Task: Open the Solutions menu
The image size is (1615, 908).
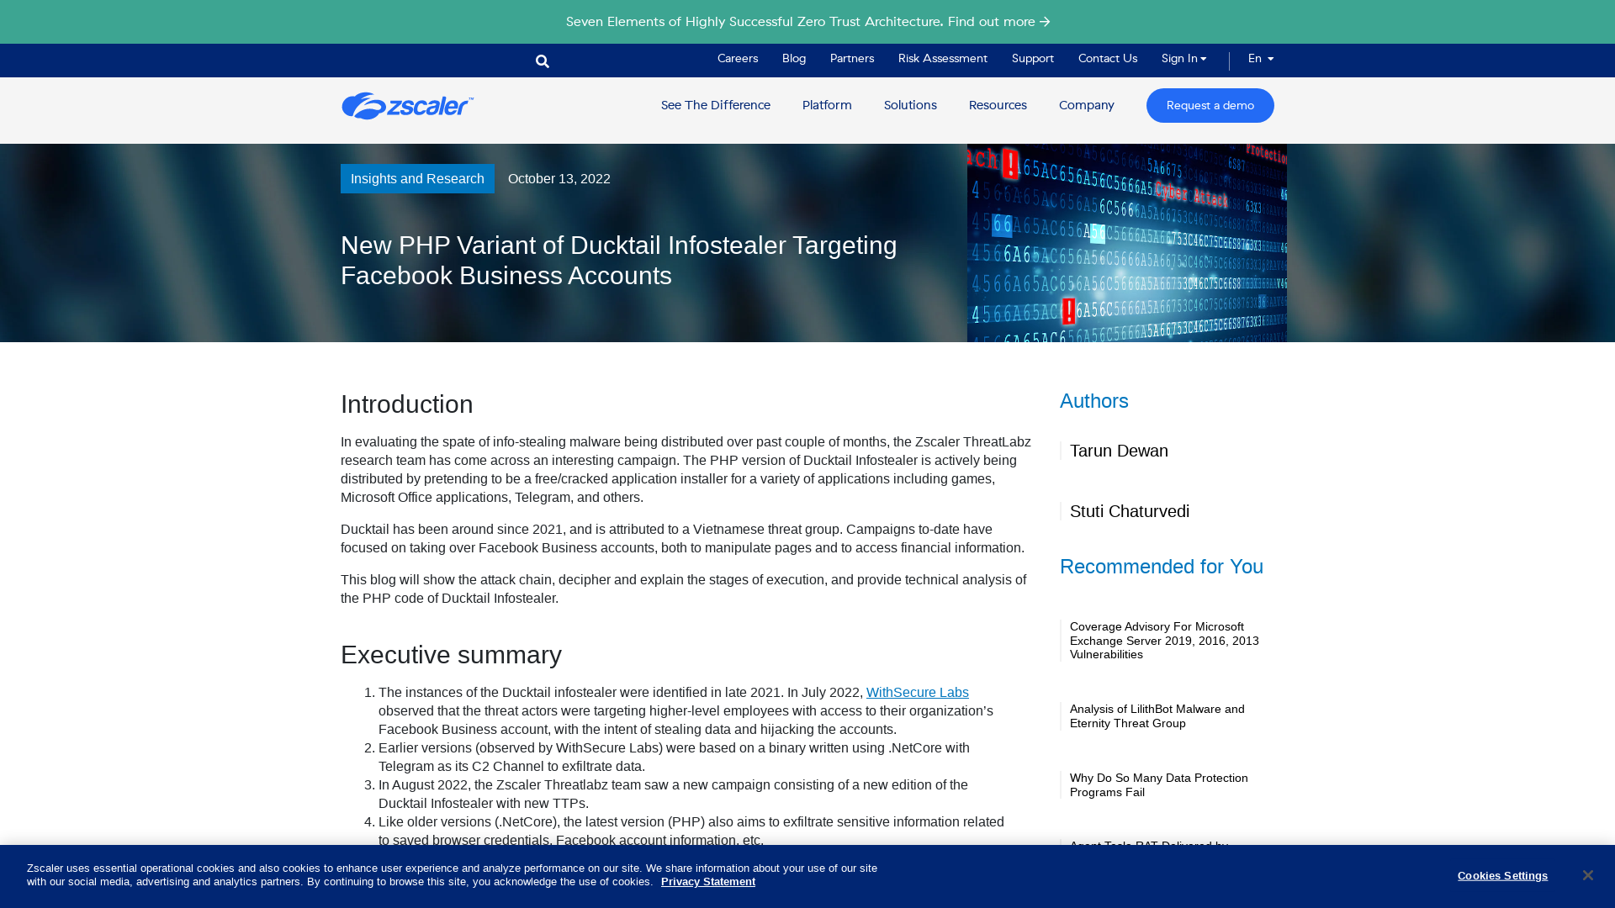Action: 909,105
